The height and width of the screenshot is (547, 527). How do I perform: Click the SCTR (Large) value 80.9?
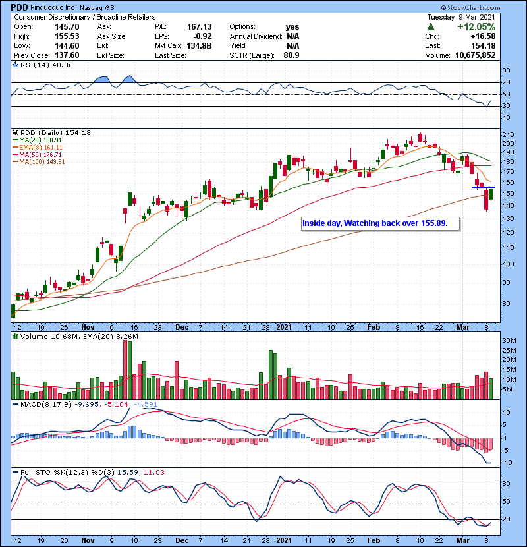[x=292, y=55]
